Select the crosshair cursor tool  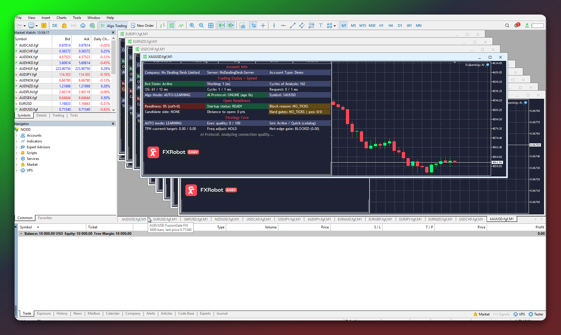[263, 26]
